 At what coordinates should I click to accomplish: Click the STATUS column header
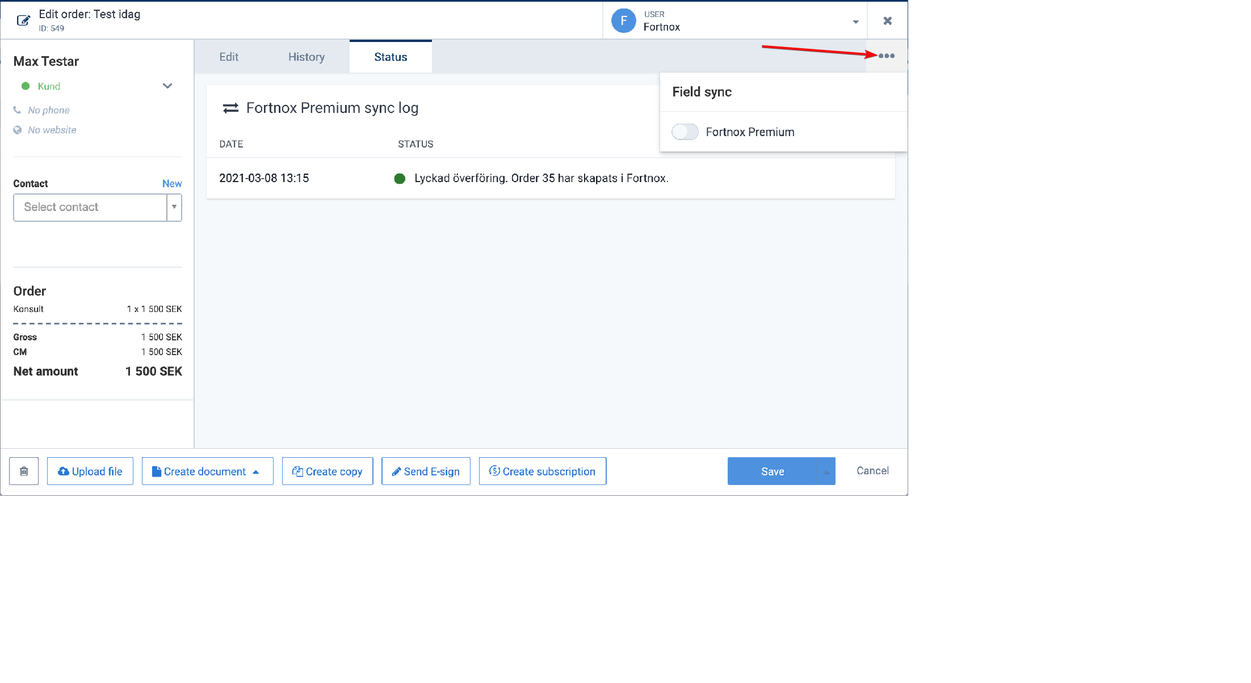coord(415,144)
